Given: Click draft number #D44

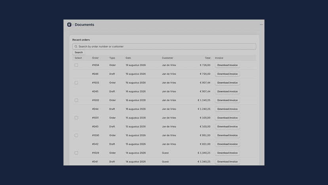Looking at the screenshot, I should [95, 109].
